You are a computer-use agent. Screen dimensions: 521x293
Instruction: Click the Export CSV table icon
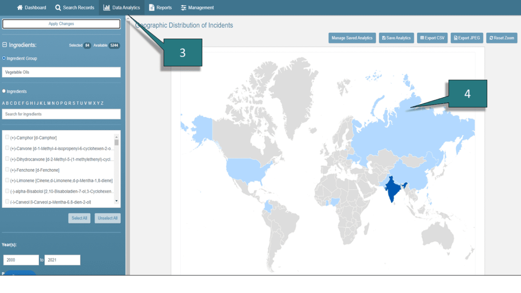[422, 38]
